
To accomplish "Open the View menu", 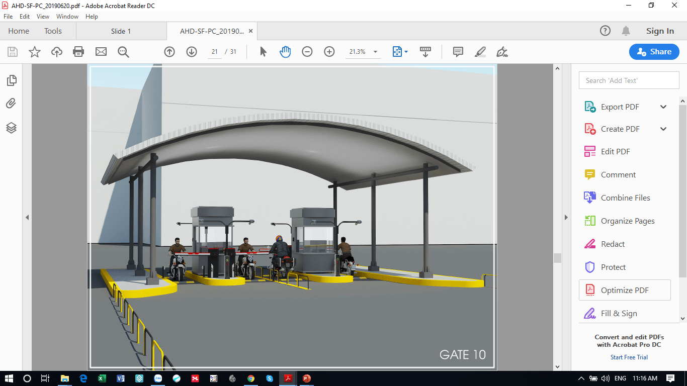I will pos(43,17).
